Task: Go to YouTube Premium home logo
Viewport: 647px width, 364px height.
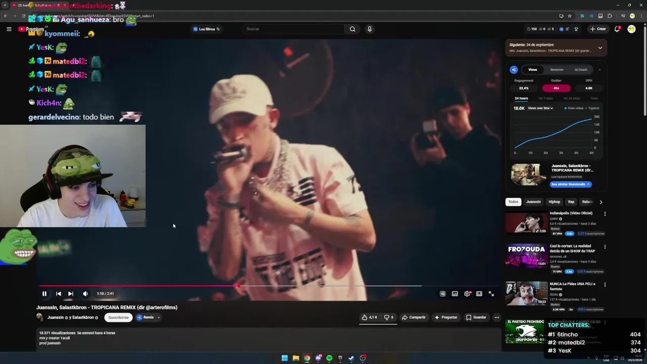Action: click(31, 29)
